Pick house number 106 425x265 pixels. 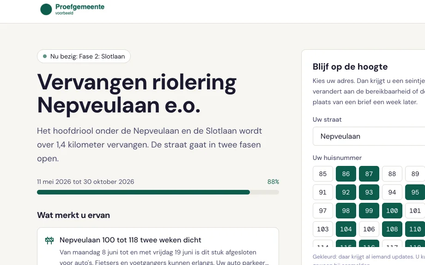(369, 229)
